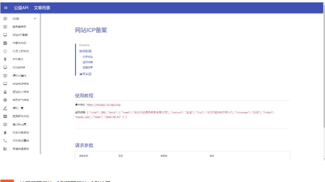Expand the QQ类 chevron arrow
This screenshot has width=325, height=182.
[35, 19]
